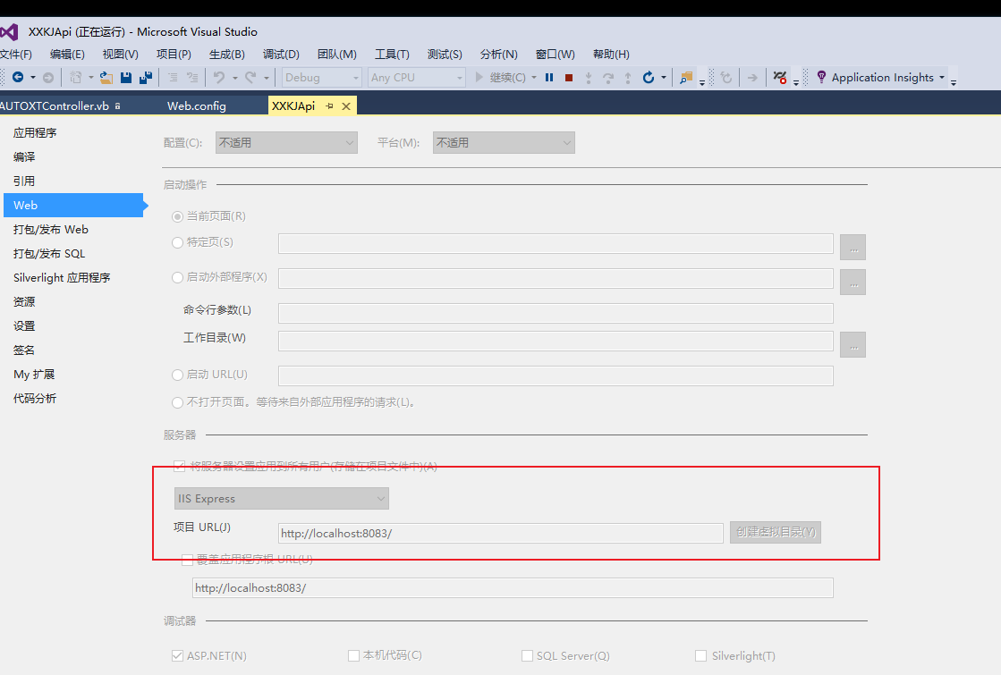Select the 启动外部程序(X) radio button
This screenshot has width=1001, height=675.
tap(177, 277)
